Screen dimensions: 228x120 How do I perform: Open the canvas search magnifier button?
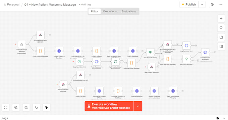[x=221, y=28]
